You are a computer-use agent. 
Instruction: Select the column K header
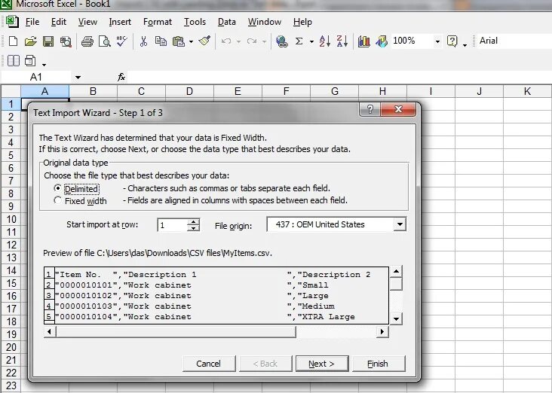point(527,91)
